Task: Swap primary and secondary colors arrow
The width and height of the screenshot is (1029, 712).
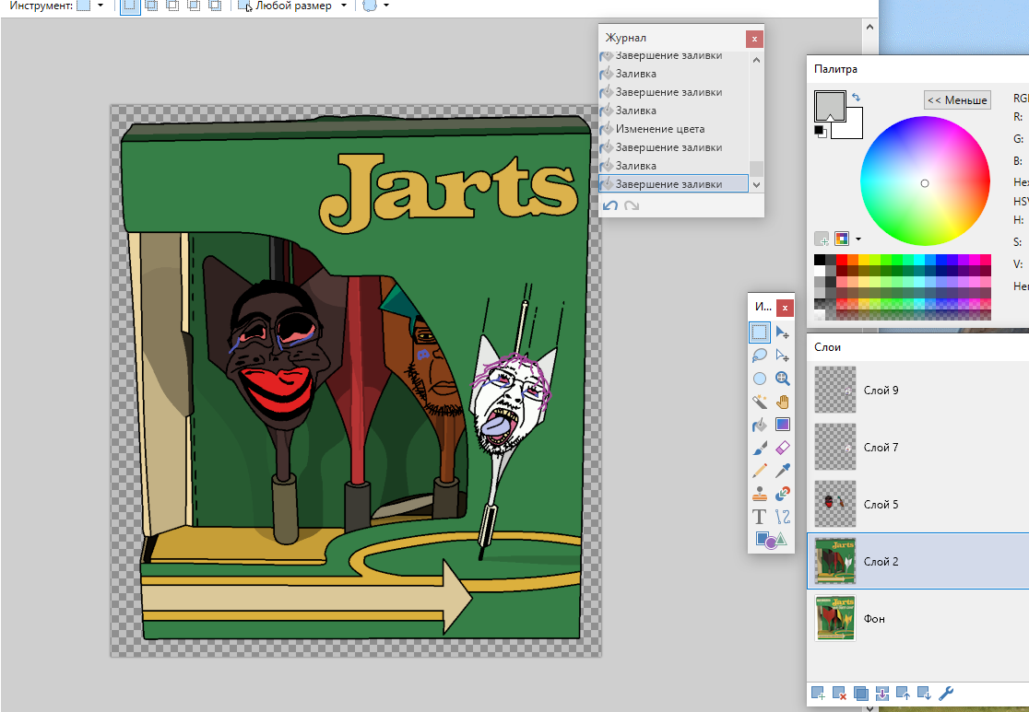Action: (x=857, y=97)
